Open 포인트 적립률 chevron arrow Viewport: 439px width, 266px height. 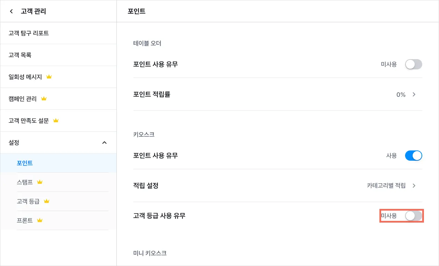[414, 95]
